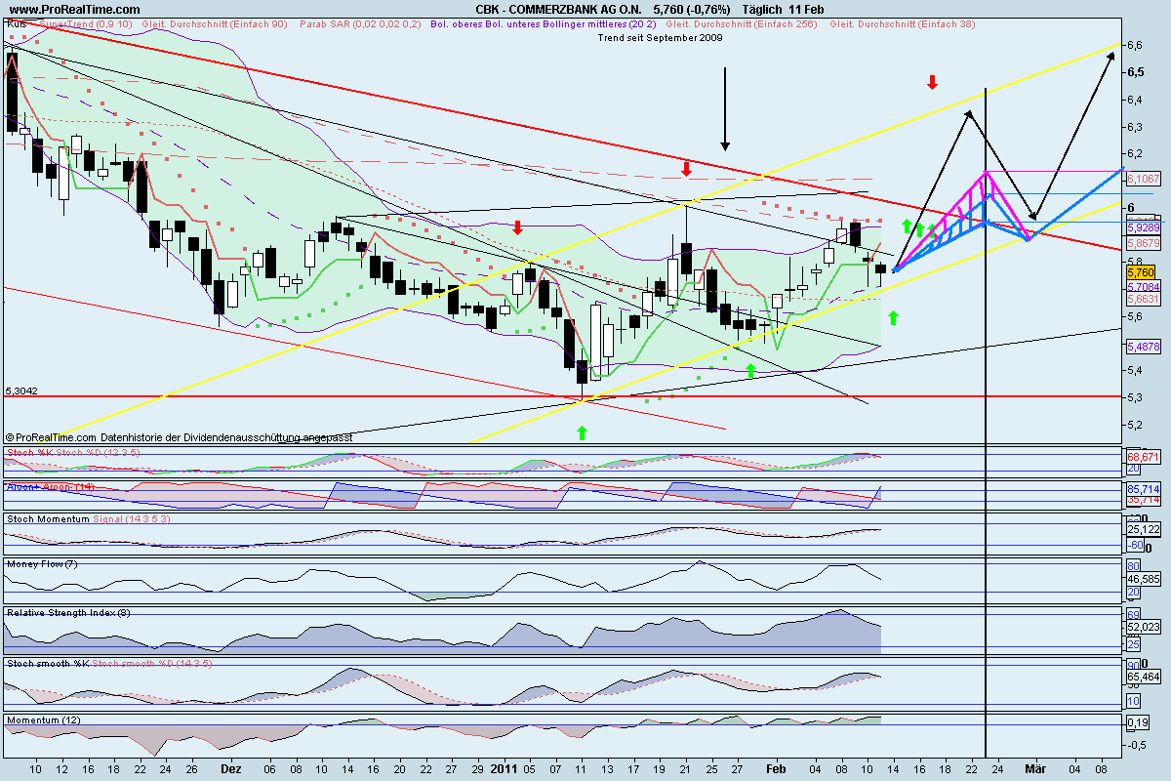Click the 25,122 Stoch Momentum value

point(1143,530)
